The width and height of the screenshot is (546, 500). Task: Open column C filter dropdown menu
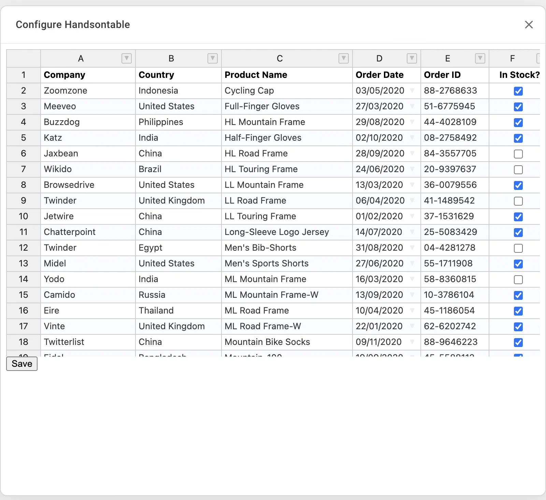[344, 58]
